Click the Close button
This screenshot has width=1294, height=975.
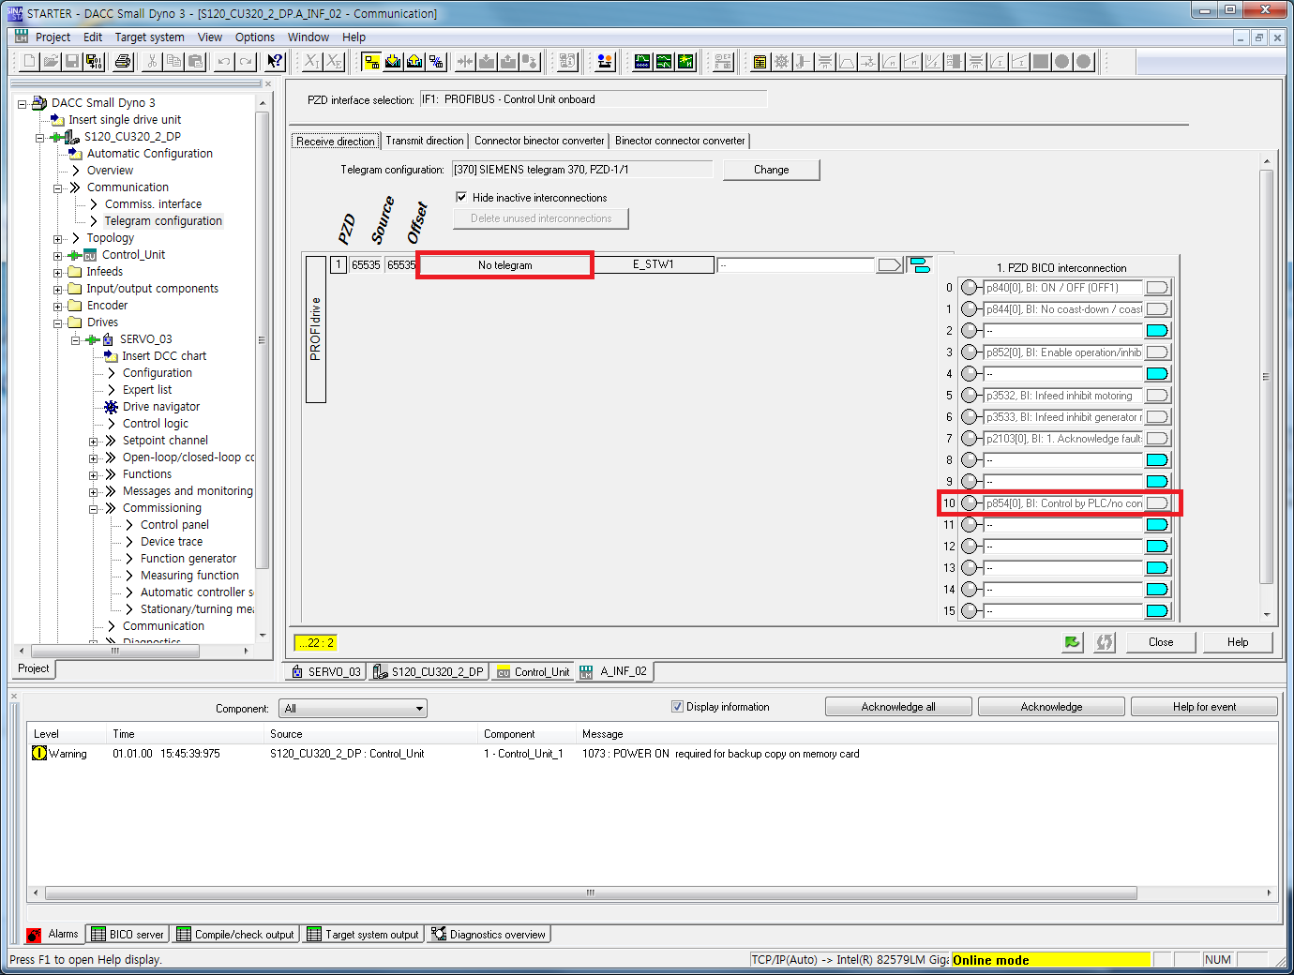(x=1160, y=642)
